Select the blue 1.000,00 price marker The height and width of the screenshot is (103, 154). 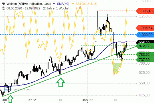[145, 35]
